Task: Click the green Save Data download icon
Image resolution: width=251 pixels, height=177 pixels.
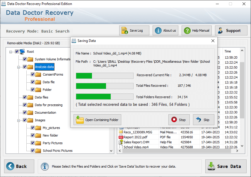Action: tap(211, 166)
